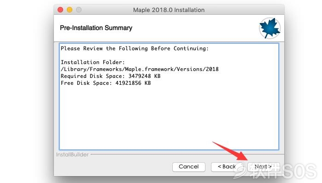Click the white header area beside heading
This screenshot has width=322, height=183.
click(x=195, y=28)
